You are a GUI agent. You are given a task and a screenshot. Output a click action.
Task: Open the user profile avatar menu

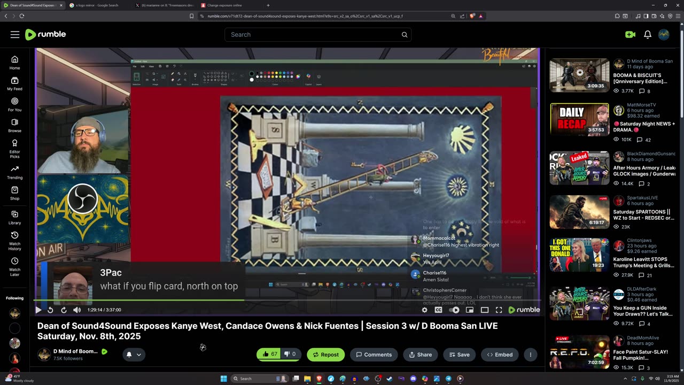(664, 35)
